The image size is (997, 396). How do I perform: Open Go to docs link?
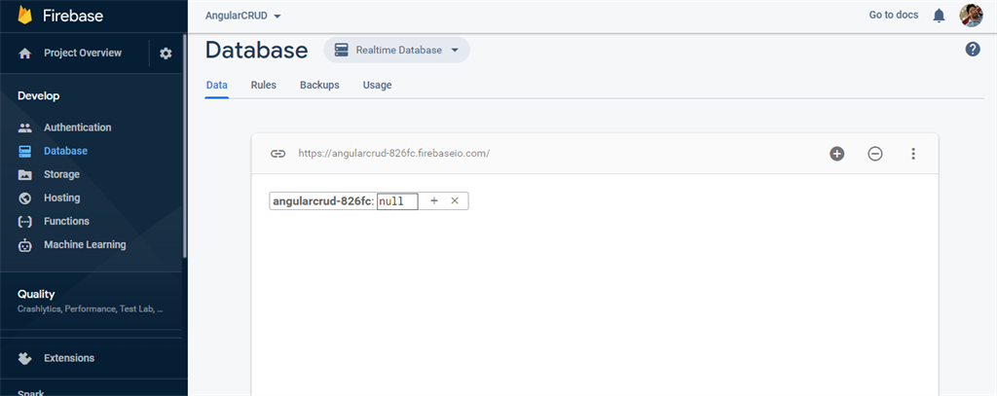click(894, 15)
